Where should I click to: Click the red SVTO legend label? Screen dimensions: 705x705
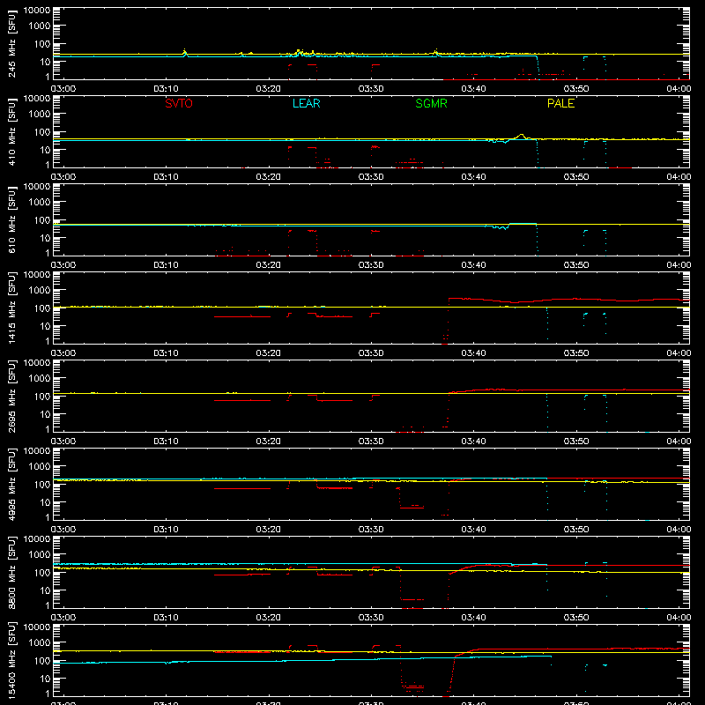click(x=179, y=103)
